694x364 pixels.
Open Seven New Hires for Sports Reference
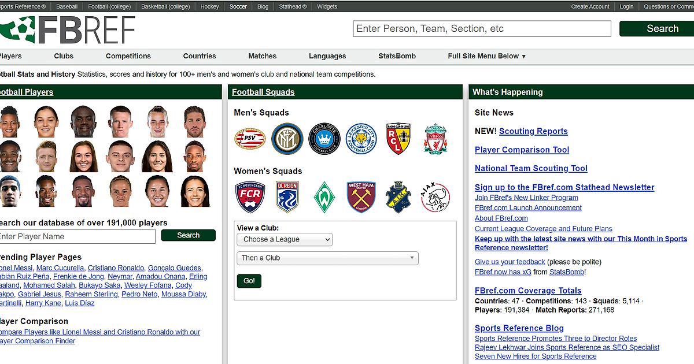(536, 356)
